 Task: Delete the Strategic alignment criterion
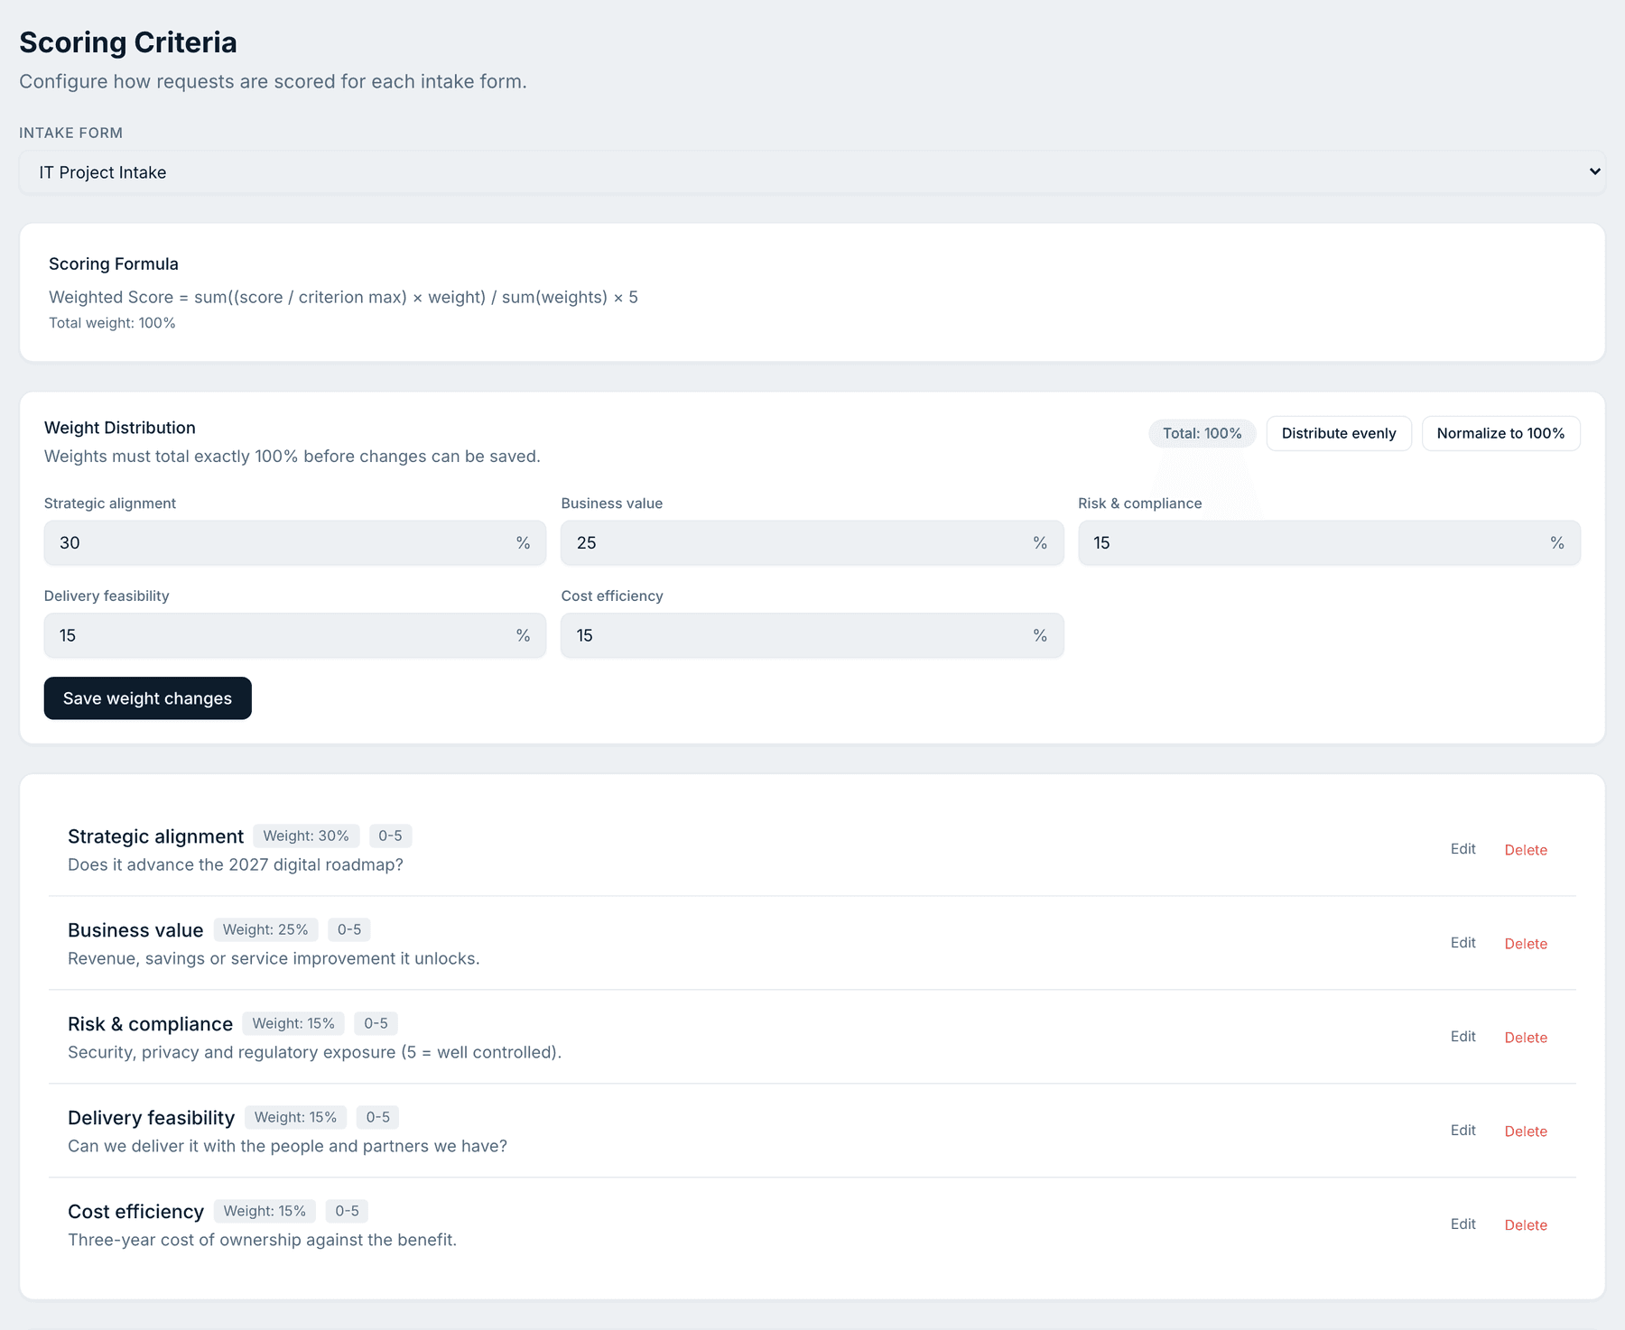[x=1526, y=850]
